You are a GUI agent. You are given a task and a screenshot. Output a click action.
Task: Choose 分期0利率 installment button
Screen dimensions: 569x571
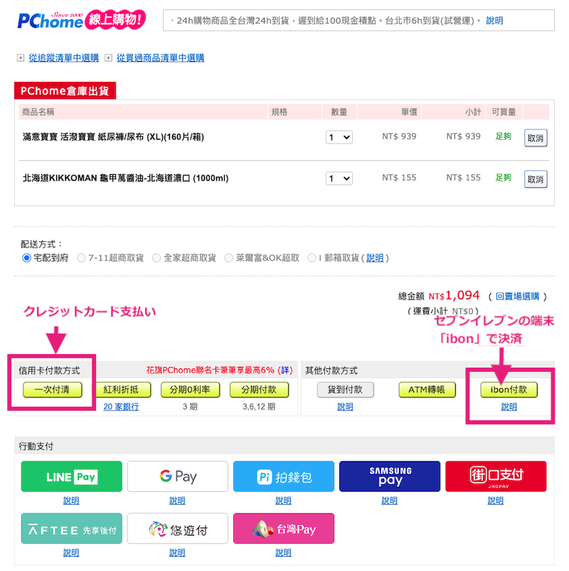(190, 390)
